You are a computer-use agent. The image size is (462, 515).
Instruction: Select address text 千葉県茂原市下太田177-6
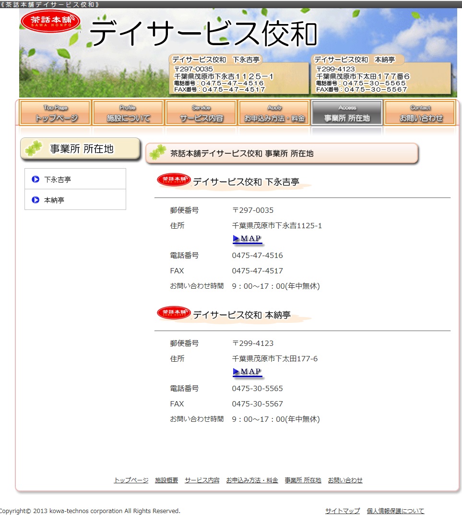pos(275,358)
